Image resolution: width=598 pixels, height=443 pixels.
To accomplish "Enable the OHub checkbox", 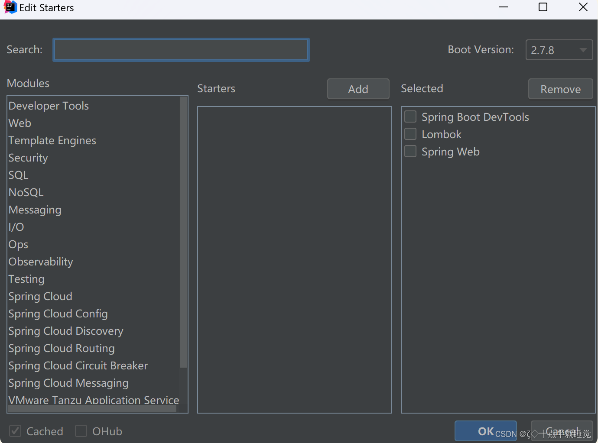I will point(81,431).
